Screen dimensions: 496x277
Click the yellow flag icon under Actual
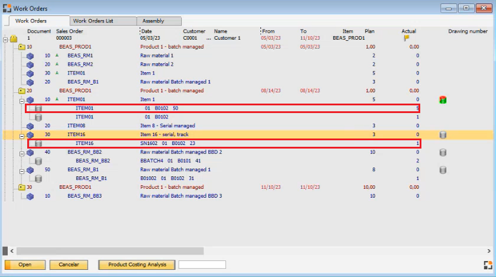(x=407, y=38)
